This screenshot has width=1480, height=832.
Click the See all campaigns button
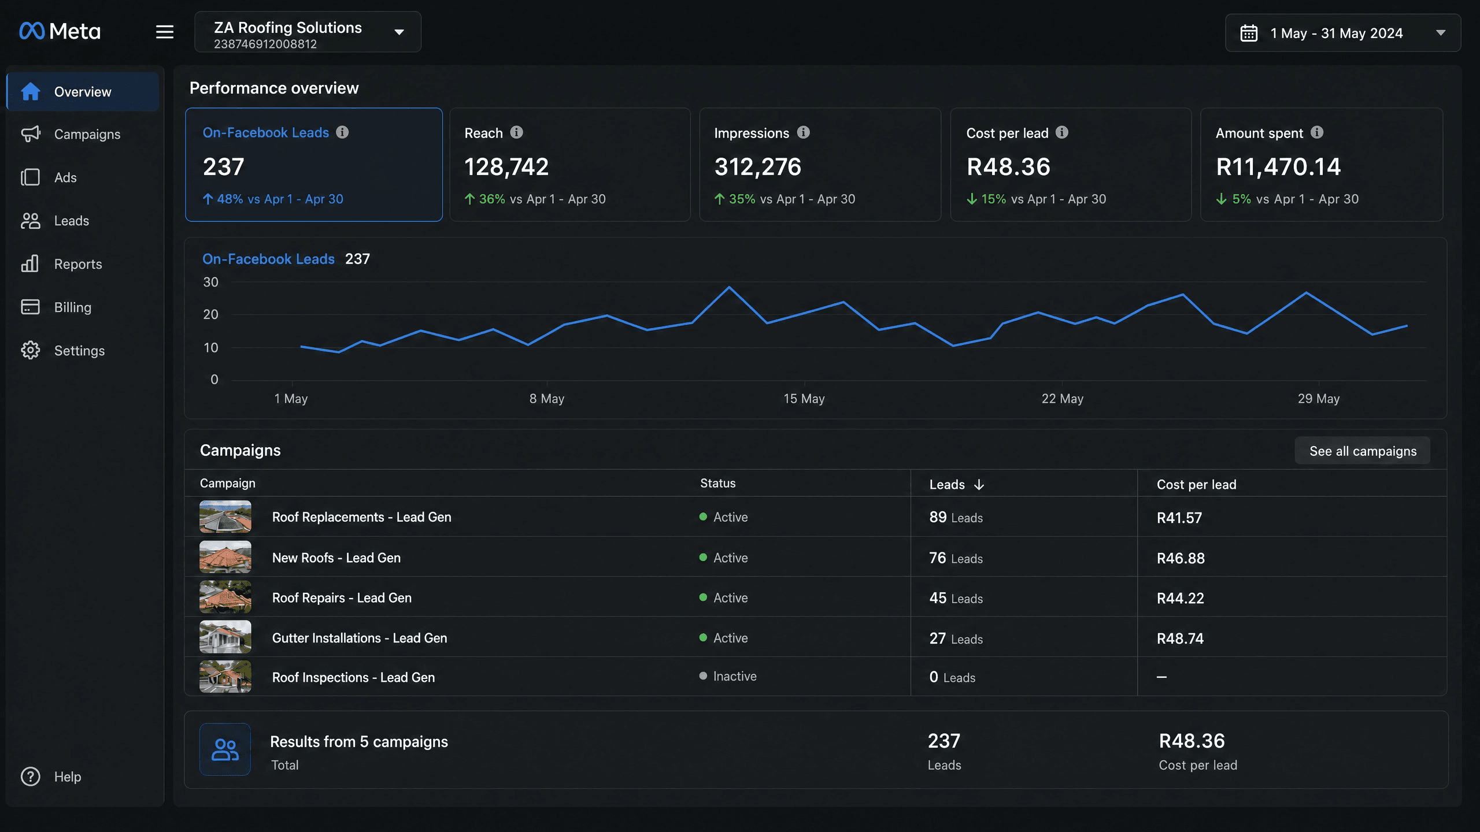coord(1363,451)
